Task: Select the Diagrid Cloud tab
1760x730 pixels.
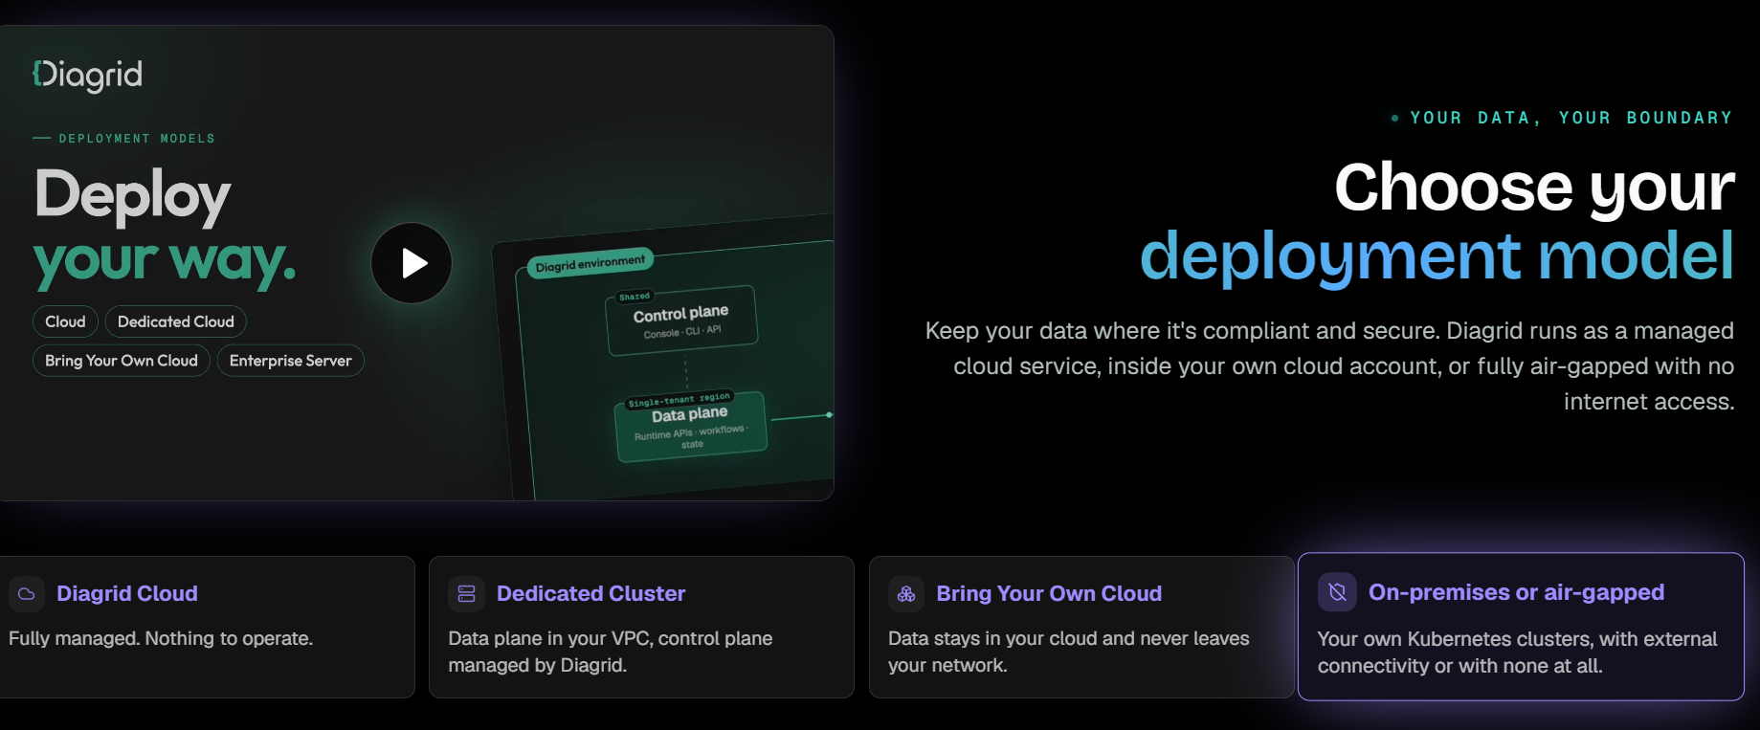Action: [x=207, y=627]
